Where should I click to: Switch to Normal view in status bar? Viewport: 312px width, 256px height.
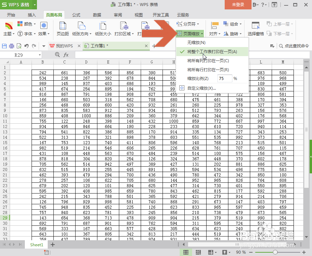pyautogui.click(x=186, y=252)
